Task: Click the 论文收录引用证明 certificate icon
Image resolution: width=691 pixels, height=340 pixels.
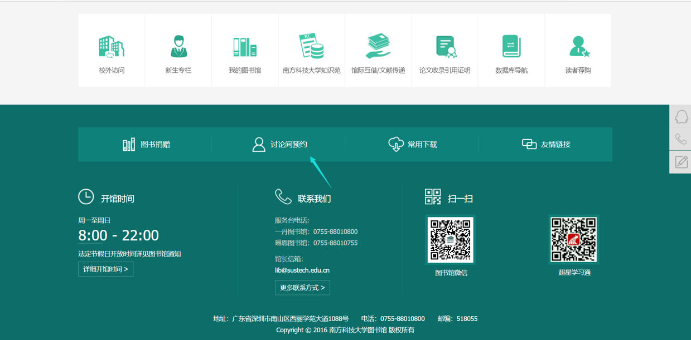Action: coord(445,47)
